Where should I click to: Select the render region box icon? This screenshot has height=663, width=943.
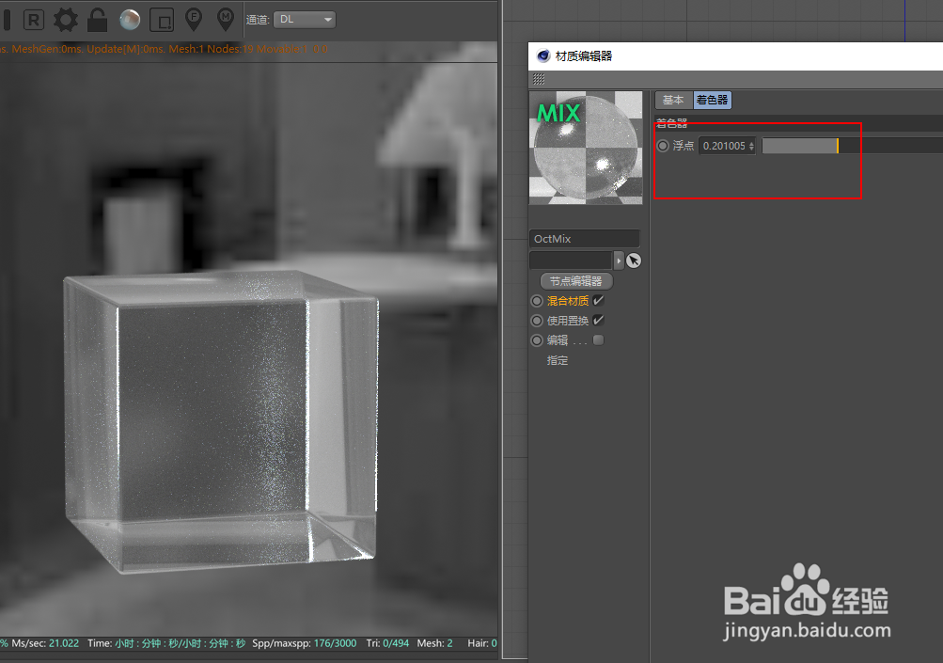pos(162,20)
